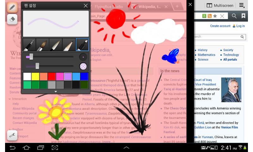Open the Technology portal link

[x=231, y=55]
